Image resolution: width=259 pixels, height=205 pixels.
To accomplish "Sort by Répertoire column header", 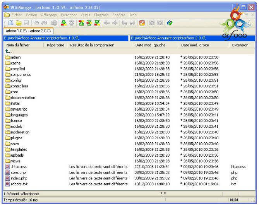I will coord(55,45).
